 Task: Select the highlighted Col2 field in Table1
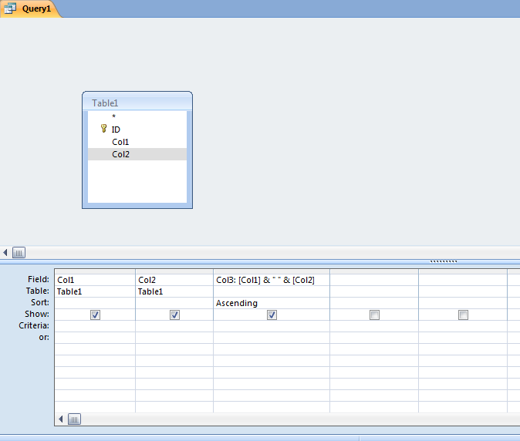tap(137, 154)
